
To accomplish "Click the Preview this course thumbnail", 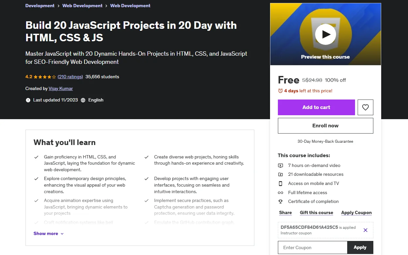I will click(x=325, y=34).
